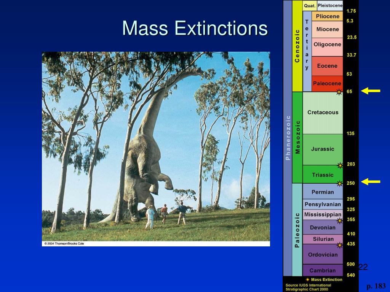Click the vertical Paleozoic era bar
The width and height of the screenshot is (390, 292).
(297, 230)
